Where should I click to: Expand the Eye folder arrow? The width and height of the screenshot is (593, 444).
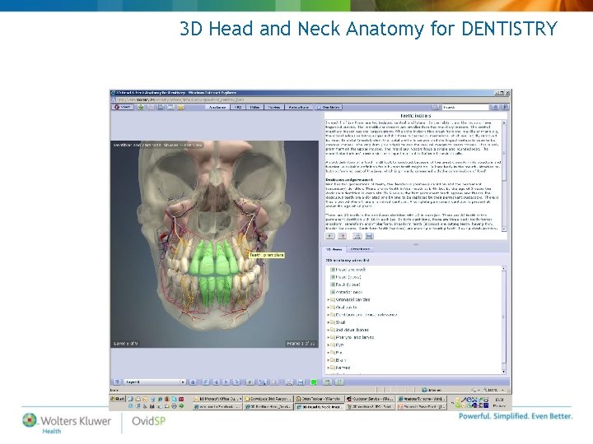[x=328, y=345]
